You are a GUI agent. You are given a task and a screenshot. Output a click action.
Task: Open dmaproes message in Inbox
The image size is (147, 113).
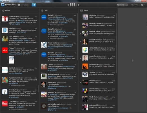click(98, 17)
